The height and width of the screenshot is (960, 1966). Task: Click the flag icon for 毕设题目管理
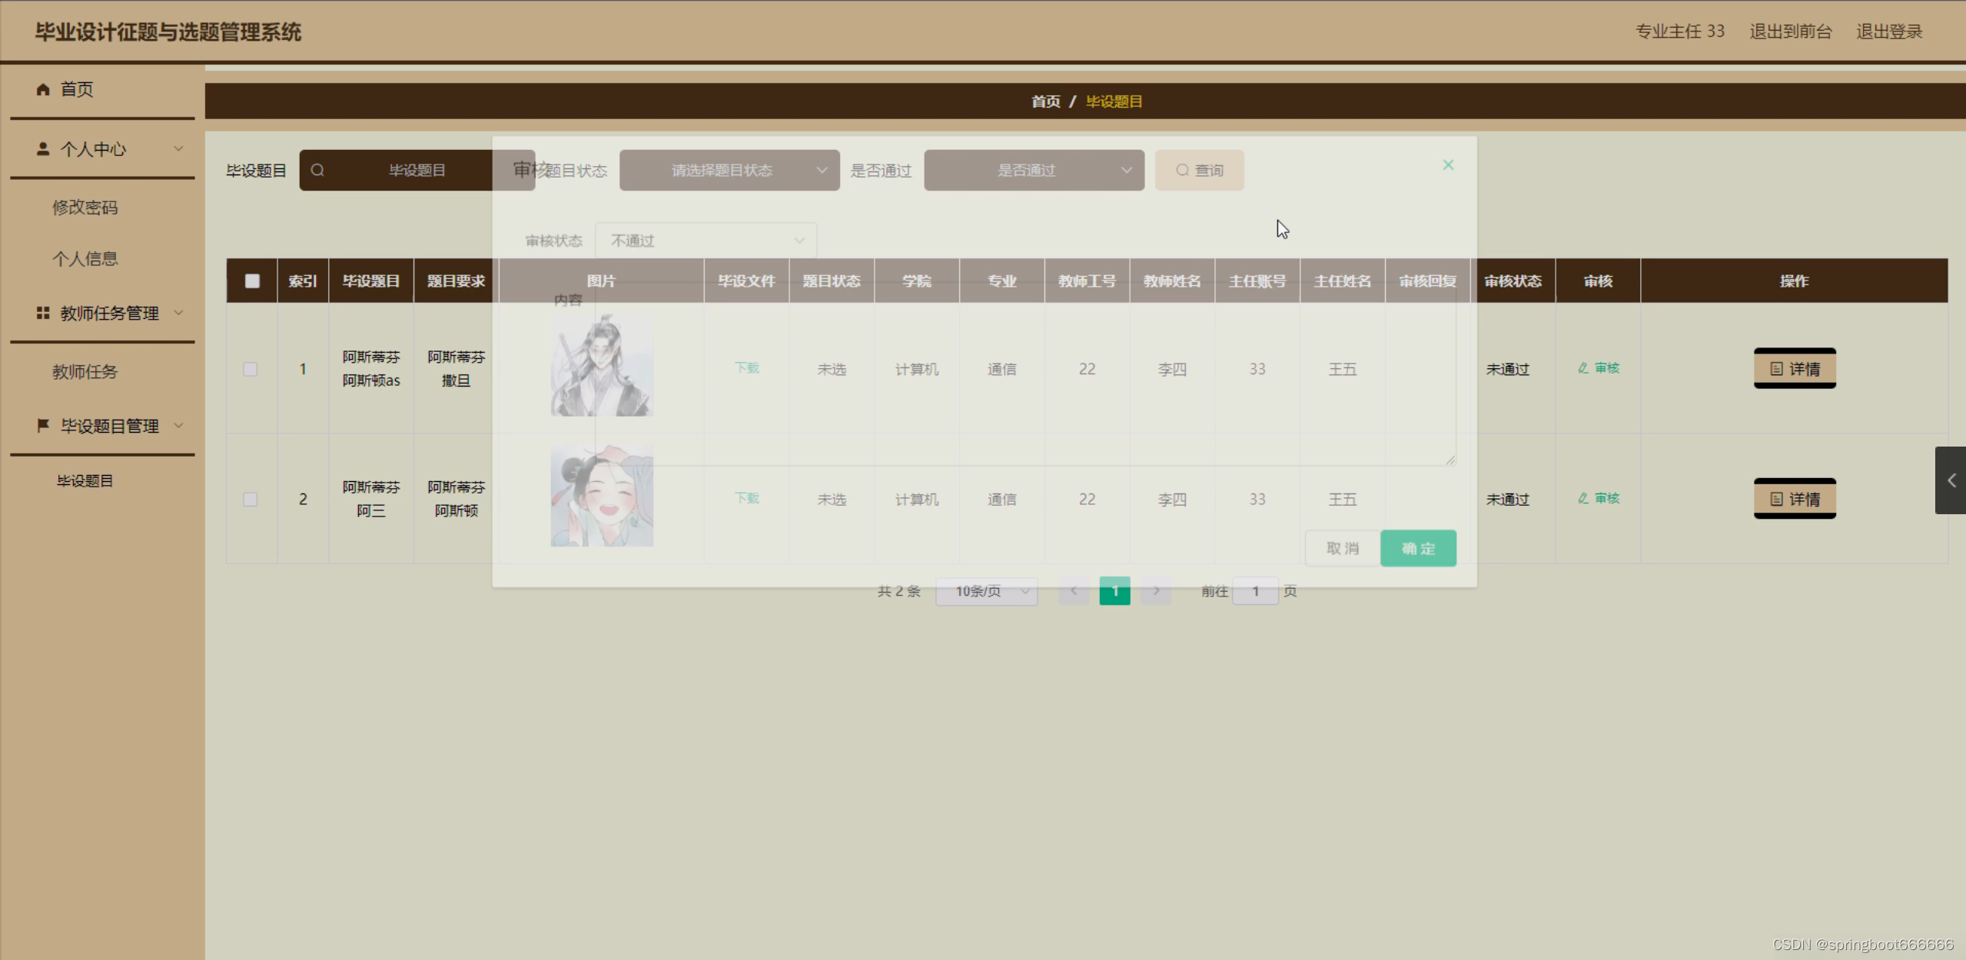pos(43,425)
